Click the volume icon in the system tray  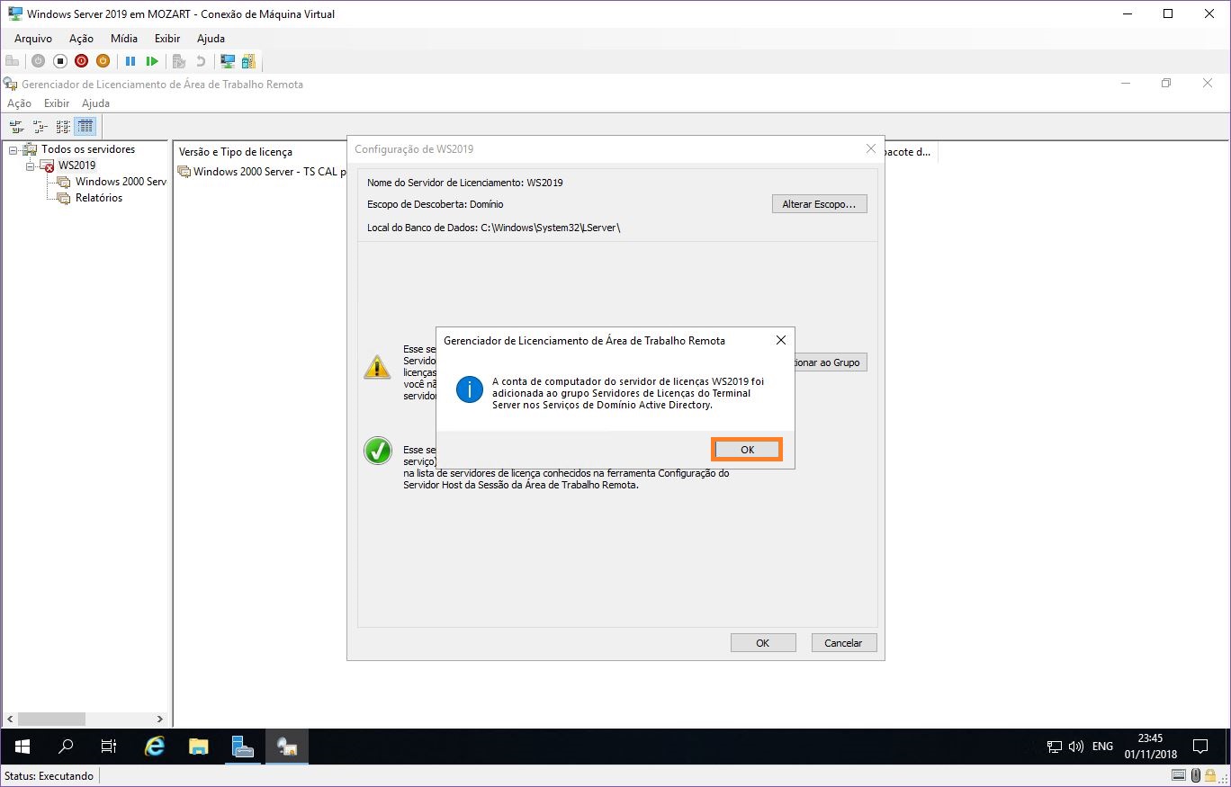click(1076, 747)
